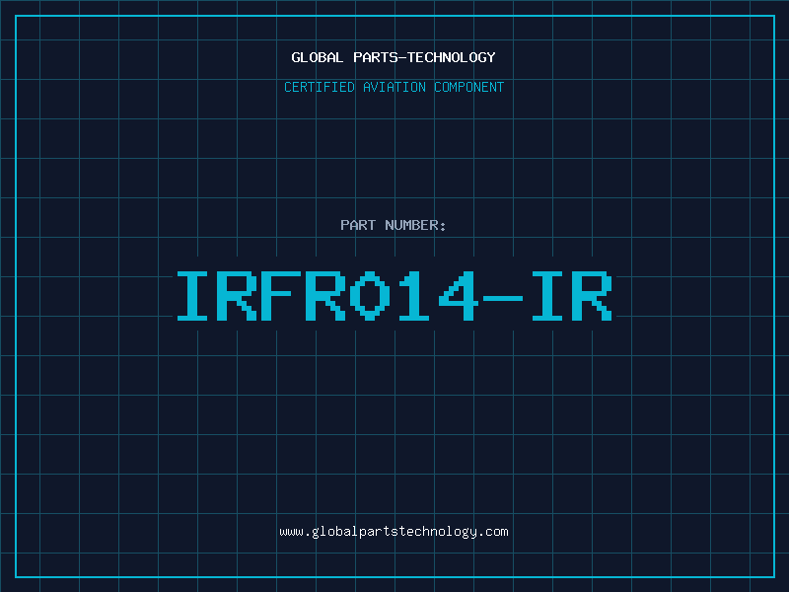Viewport: 789px width, 592px height.
Task: Select the CERTIFIED AVIATION COMPONENT subtitle
Action: coord(394,88)
